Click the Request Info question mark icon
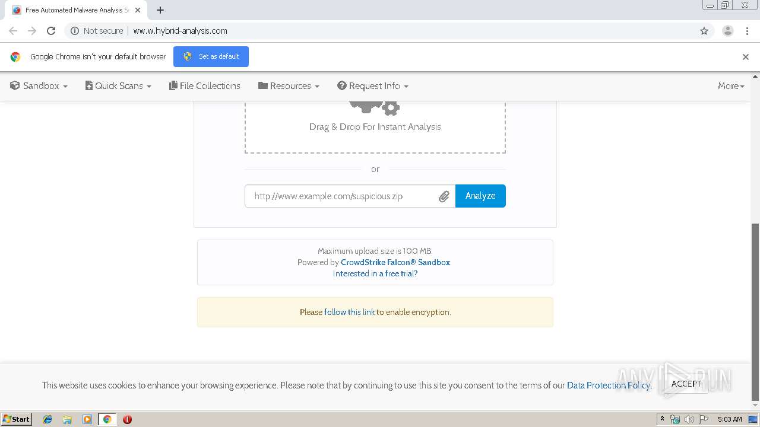Screen dimensions: 760x427 pos(341,85)
